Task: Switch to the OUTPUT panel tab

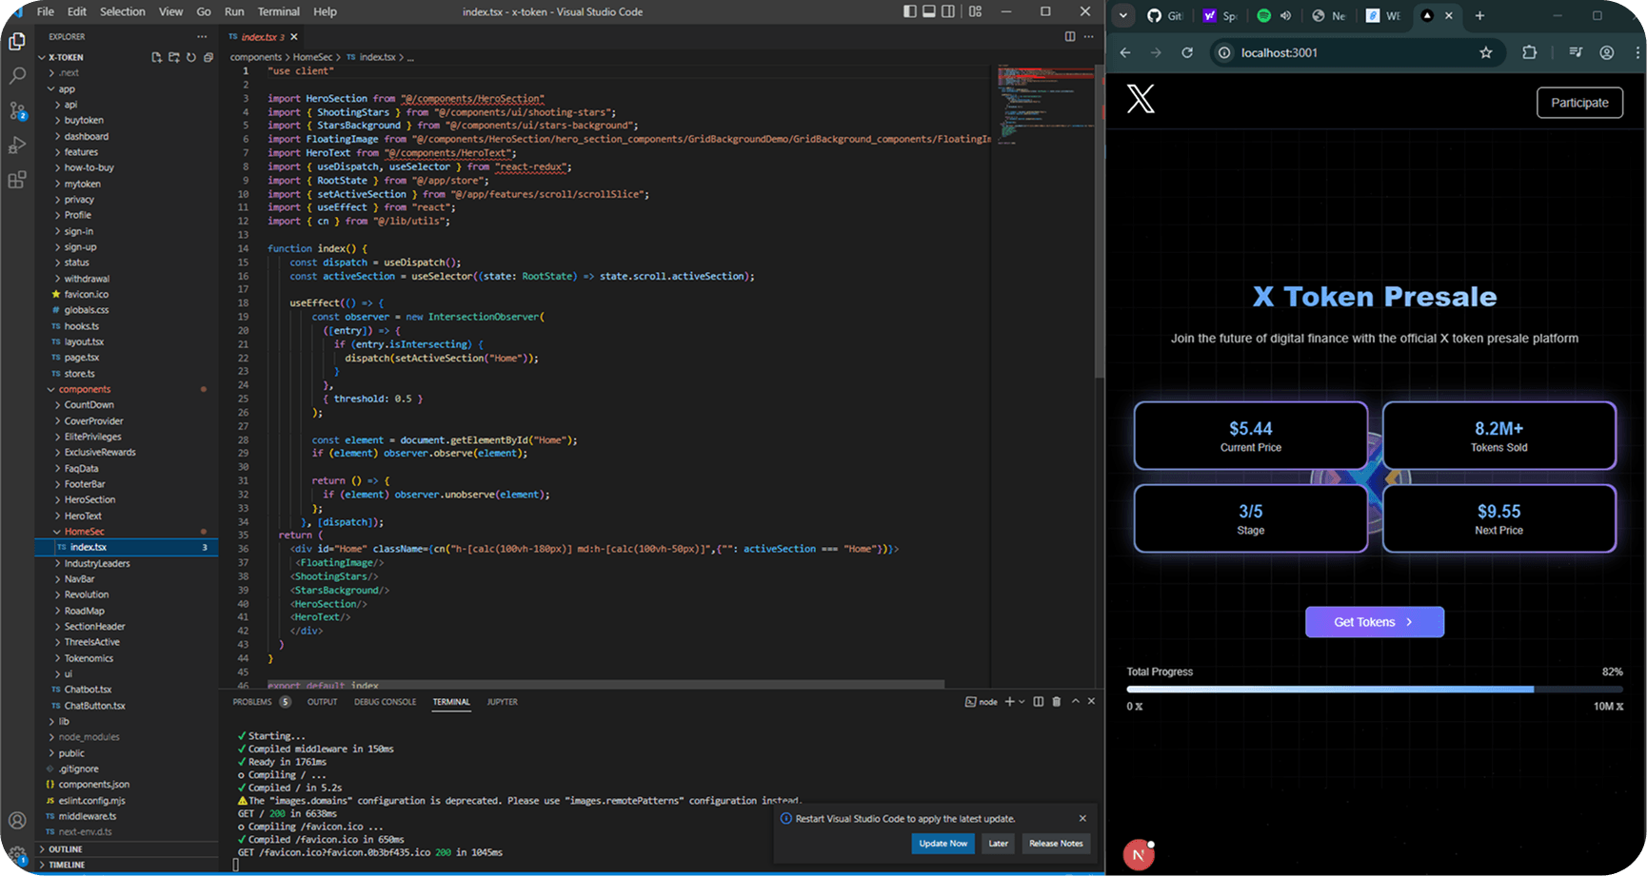Action: pyautogui.click(x=322, y=702)
